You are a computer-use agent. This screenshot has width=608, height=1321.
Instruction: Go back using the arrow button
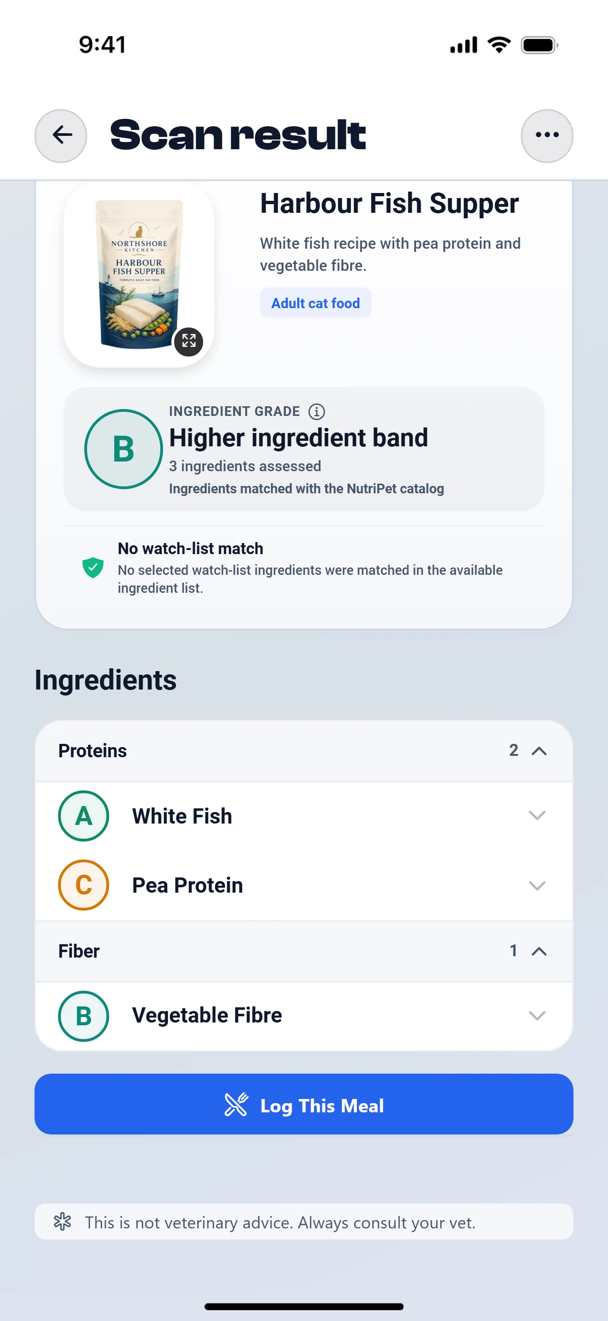[60, 136]
